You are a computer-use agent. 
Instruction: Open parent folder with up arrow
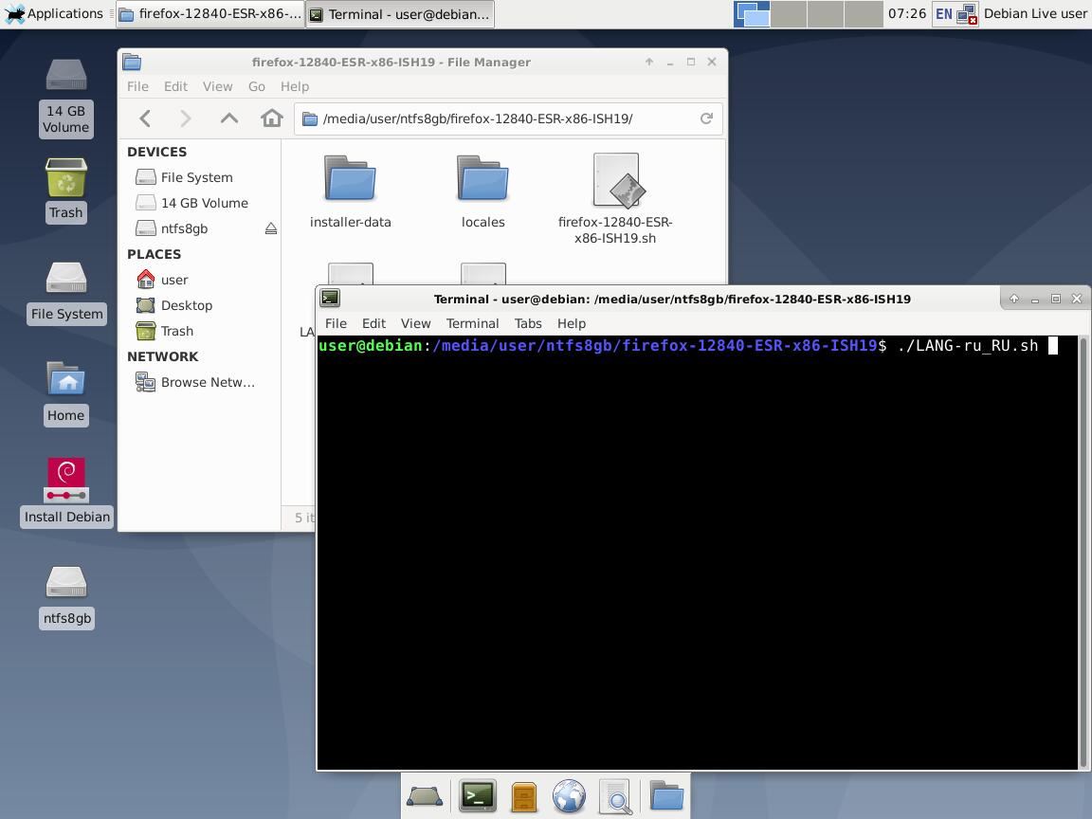click(x=229, y=118)
